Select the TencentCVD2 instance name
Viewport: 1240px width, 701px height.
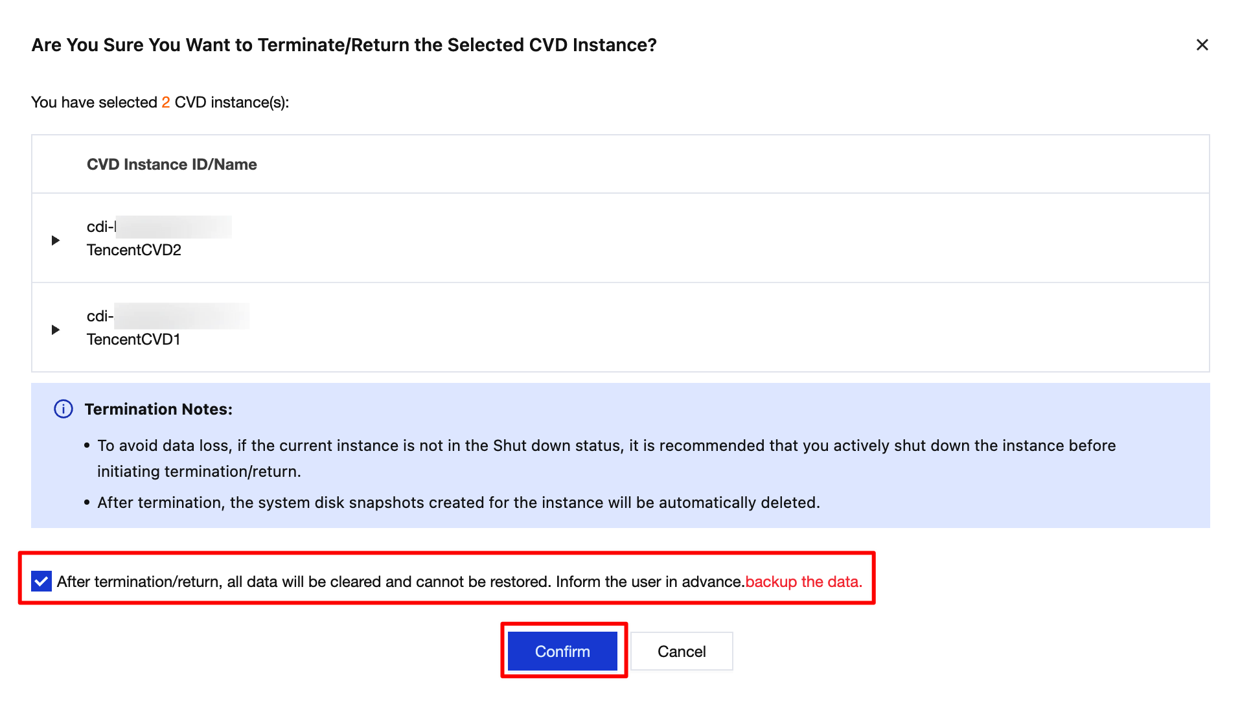(134, 250)
